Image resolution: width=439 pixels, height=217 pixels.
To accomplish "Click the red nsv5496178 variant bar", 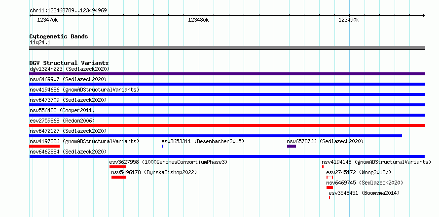I will [x=119, y=177].
